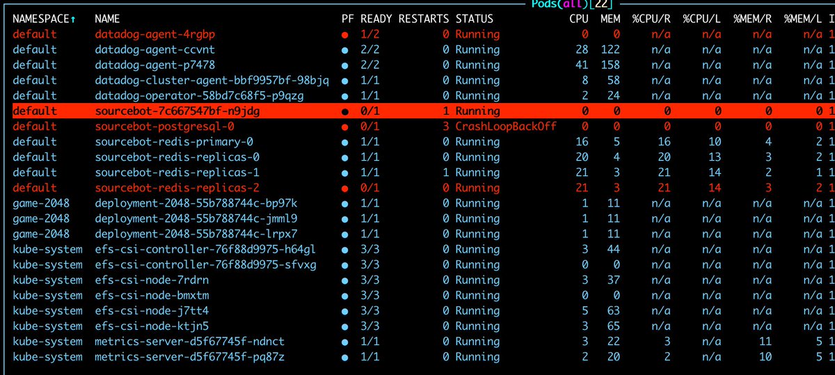Click MEM value 122 of datadog-agent-ccvnt

tap(611, 49)
